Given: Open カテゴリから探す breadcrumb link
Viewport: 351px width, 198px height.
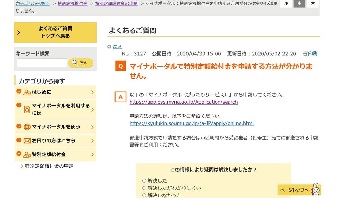Looking at the screenshot, I should [33, 3].
